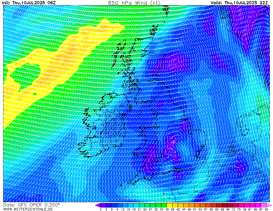Select the purple 0–3 kt legend swatch
The width and height of the screenshot is (273, 211).
point(103,205)
